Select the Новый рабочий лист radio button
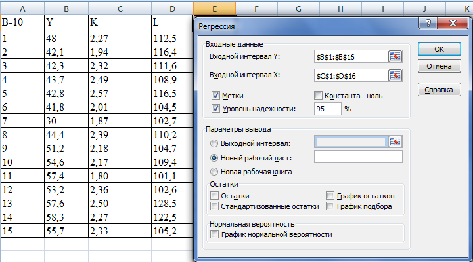 click(214, 158)
